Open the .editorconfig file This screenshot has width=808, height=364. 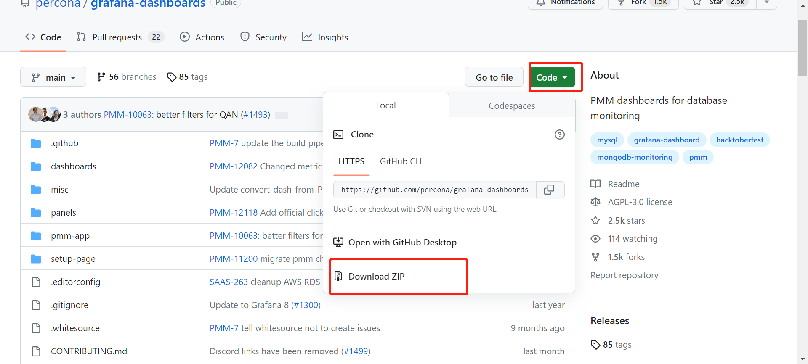(75, 282)
